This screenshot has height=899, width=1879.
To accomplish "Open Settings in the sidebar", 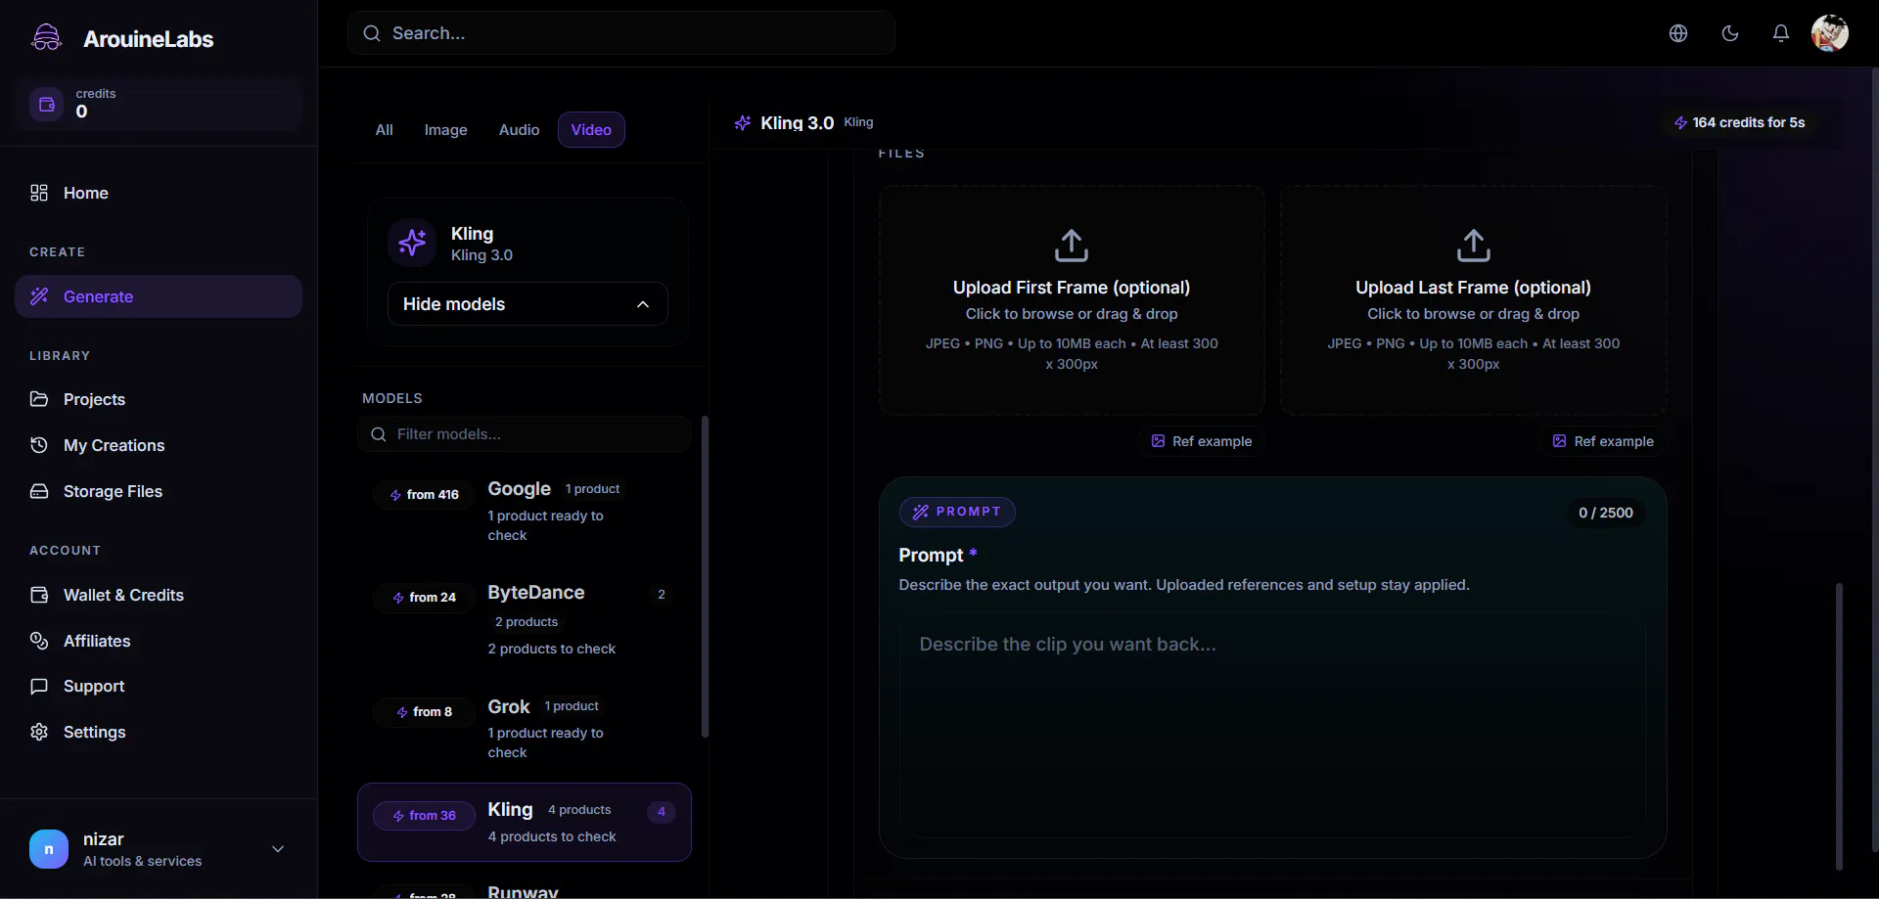I will 159,732.
